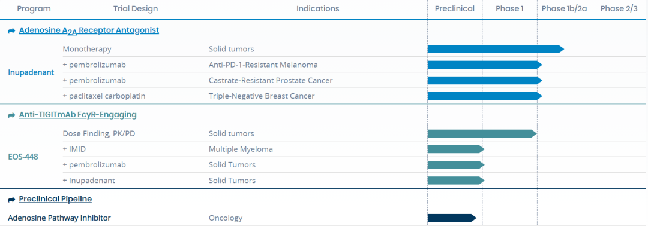Click the Monotherapy solid tumors progress bar
Viewport: 648px width, 226px height.
pos(496,49)
